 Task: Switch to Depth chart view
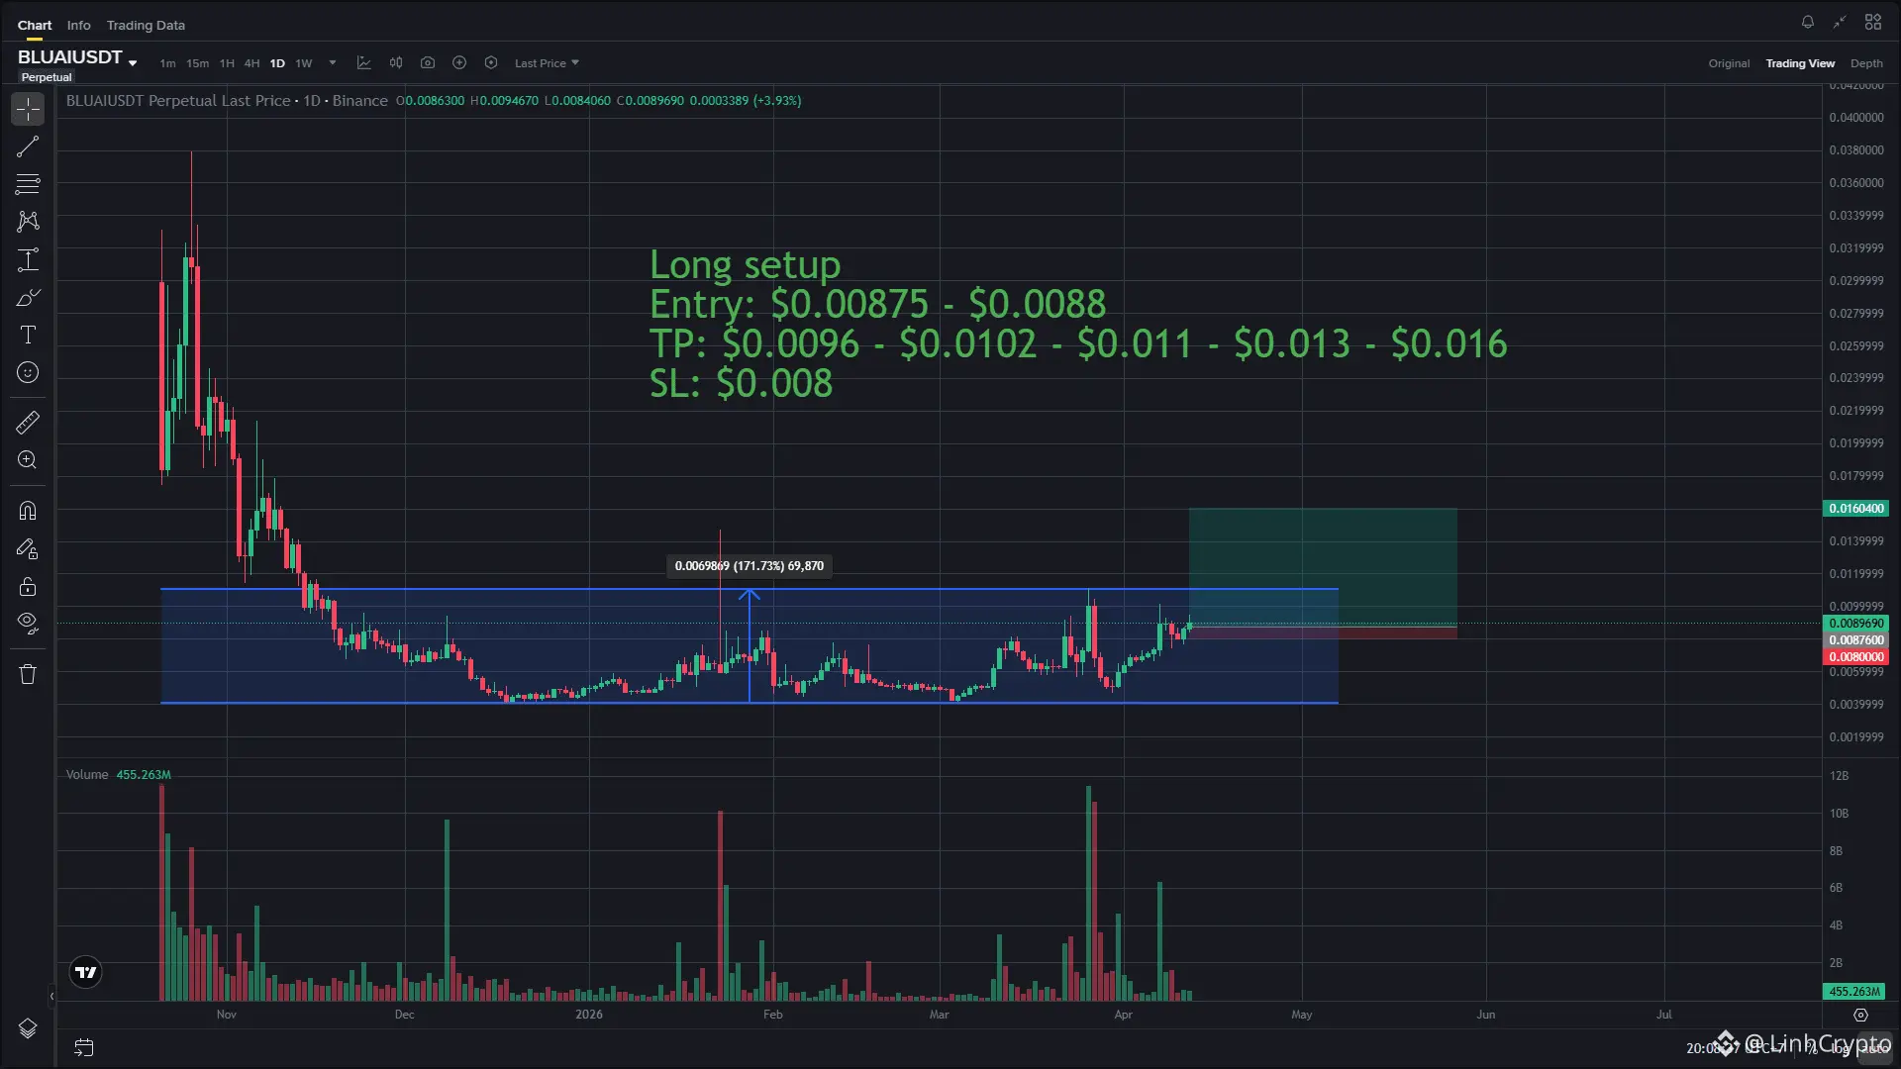[x=1865, y=63]
